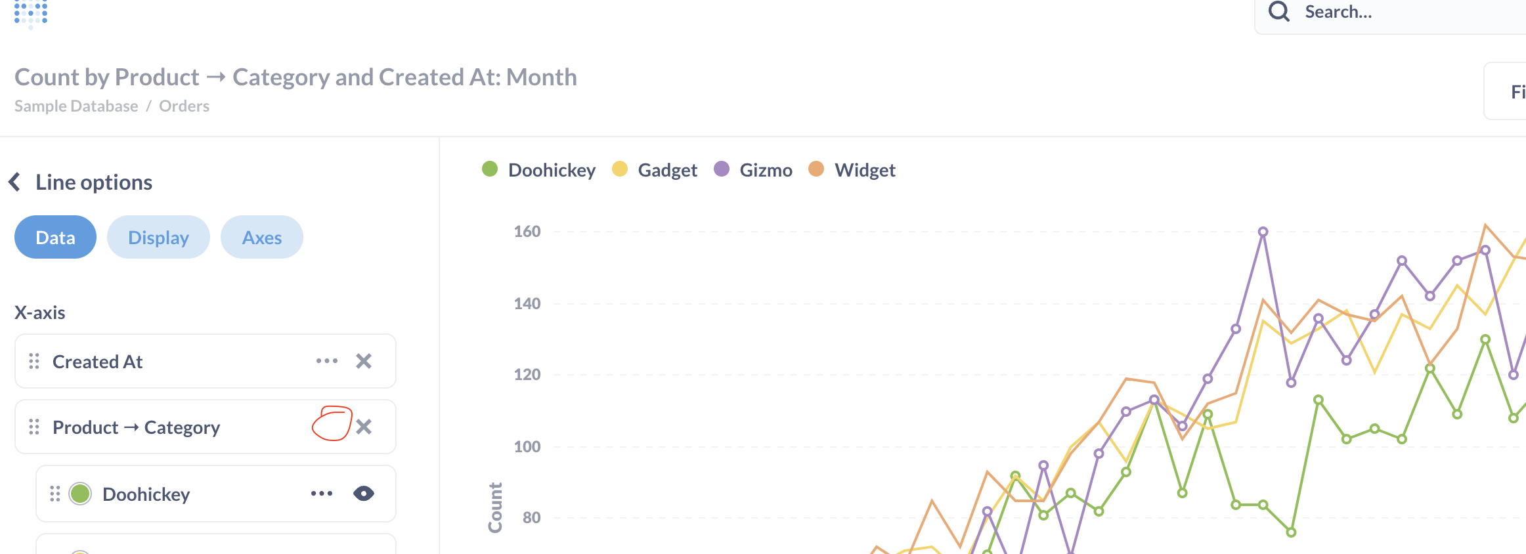
Task: Click the drag handle beside Doohickey
Action: tap(54, 493)
